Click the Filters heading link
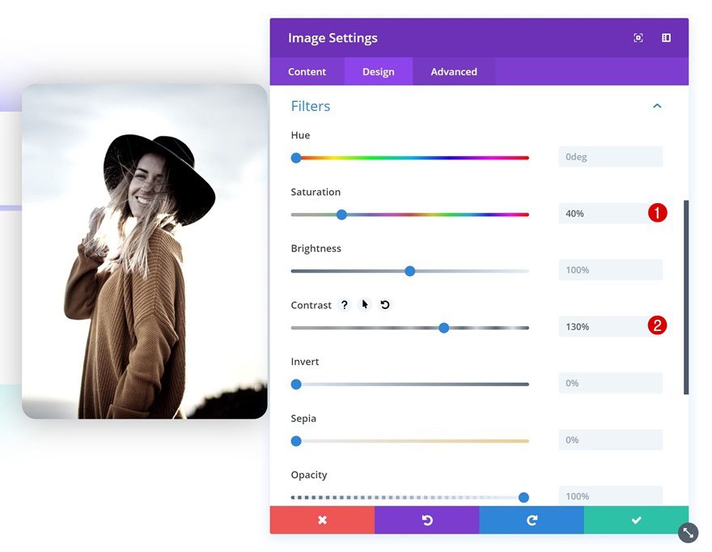 coord(310,105)
